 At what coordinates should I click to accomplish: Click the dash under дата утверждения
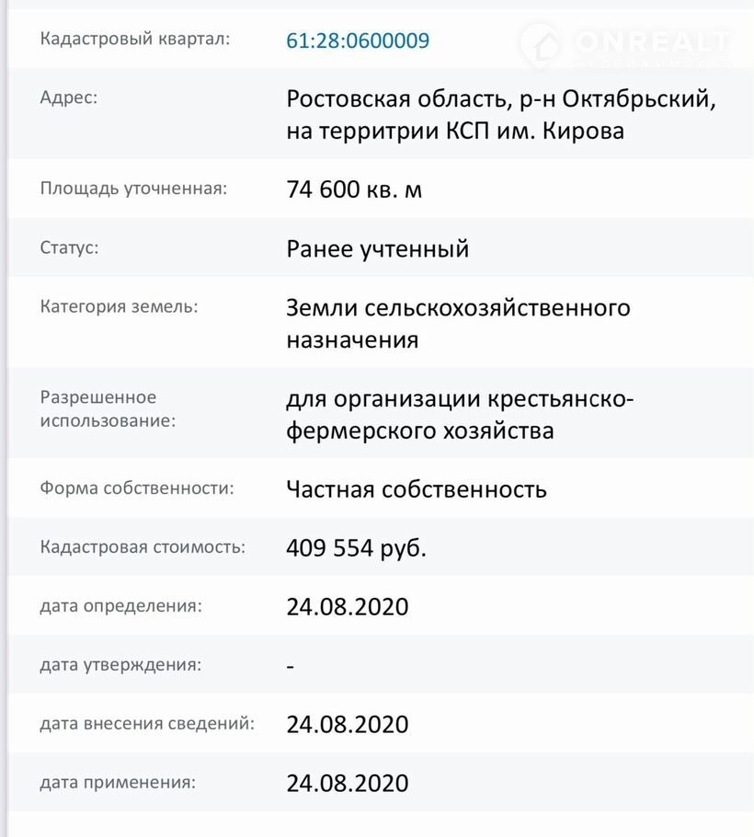[291, 666]
